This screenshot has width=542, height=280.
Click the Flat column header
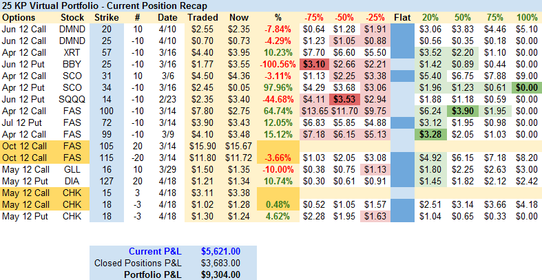(402, 17)
